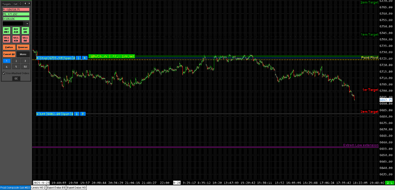Image resolution: width=395 pixels, height=190 pixels.
Task: Flatten the current position
Action: [9, 47]
